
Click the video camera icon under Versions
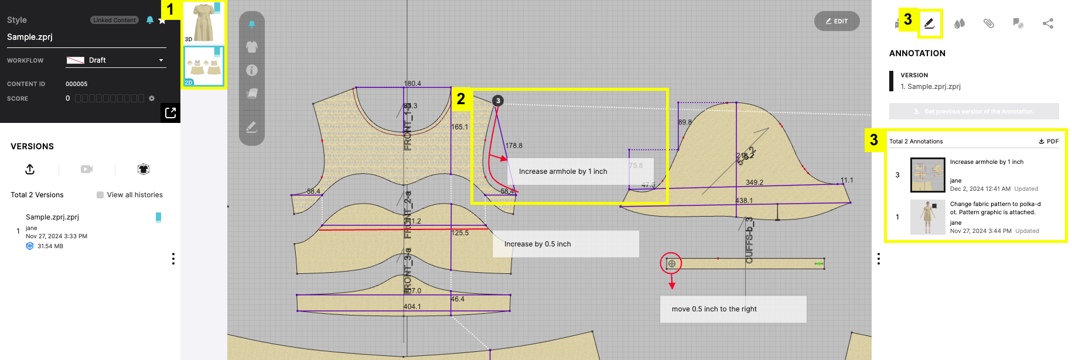click(87, 169)
